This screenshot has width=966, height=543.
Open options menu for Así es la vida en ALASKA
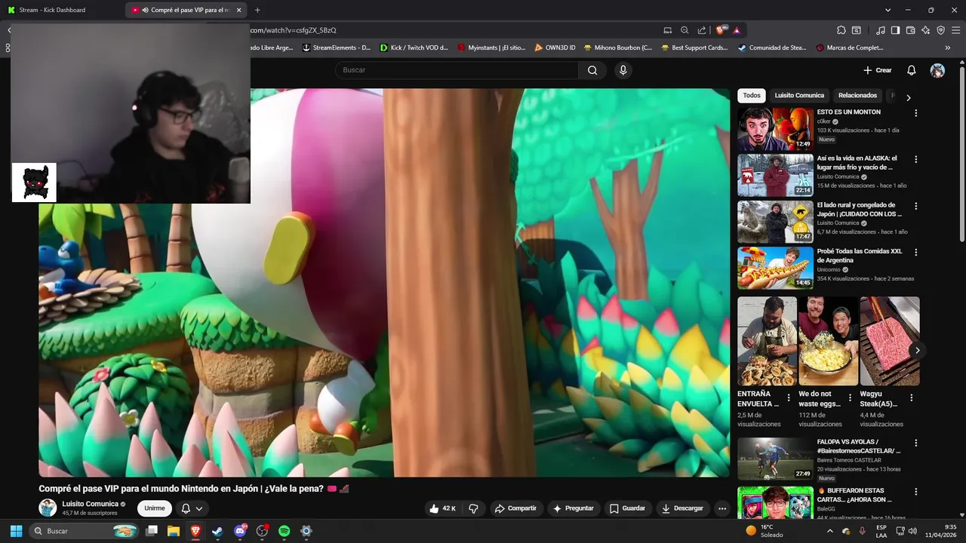point(916,160)
